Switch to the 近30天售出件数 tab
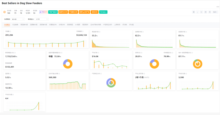Viewport: 220px width, 115px height. pos(96,25)
